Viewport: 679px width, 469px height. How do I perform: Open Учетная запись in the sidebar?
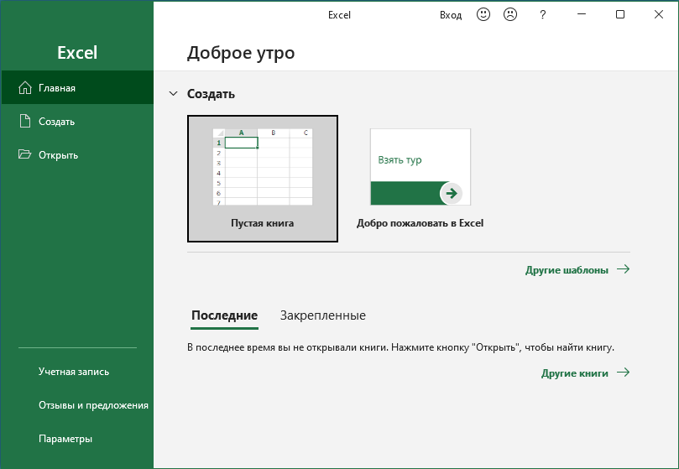click(74, 372)
